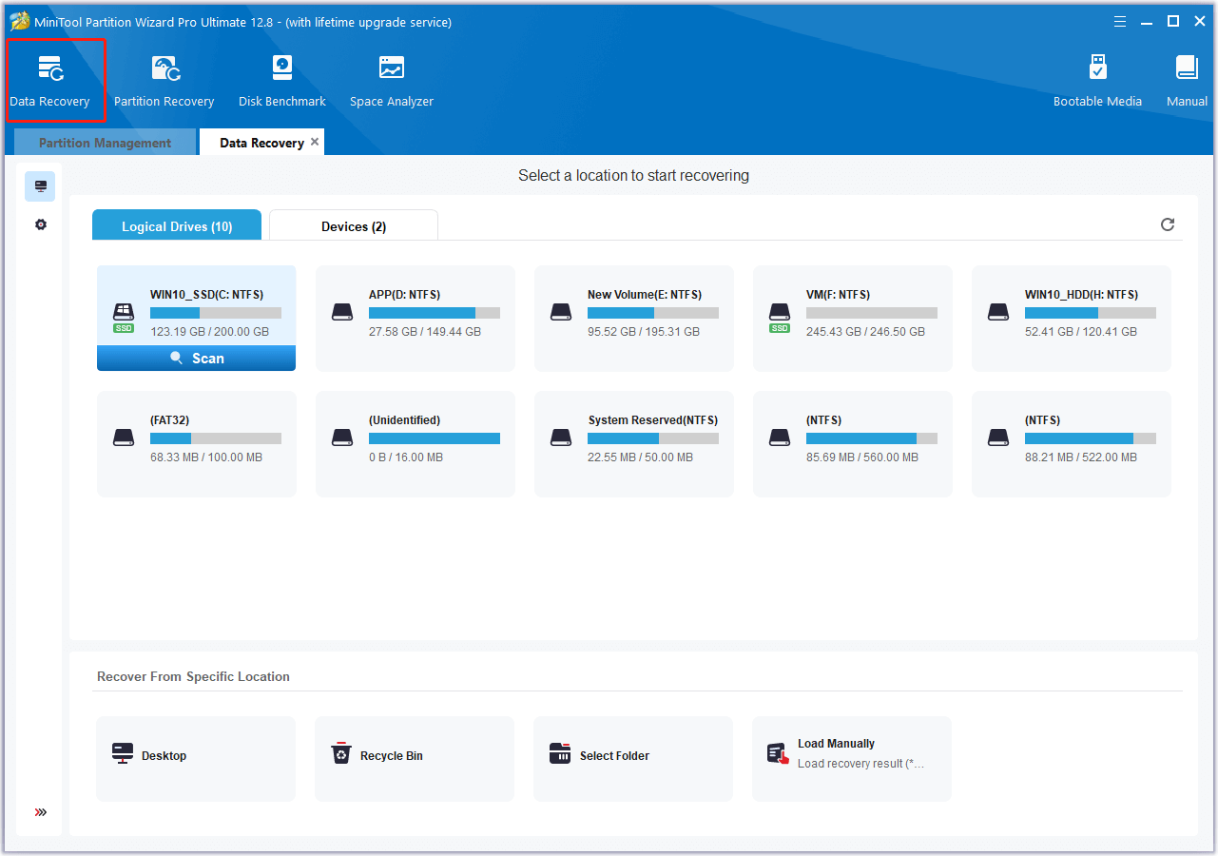The image size is (1218, 856).
Task: Click the Select Folder icon
Action: [560, 754]
